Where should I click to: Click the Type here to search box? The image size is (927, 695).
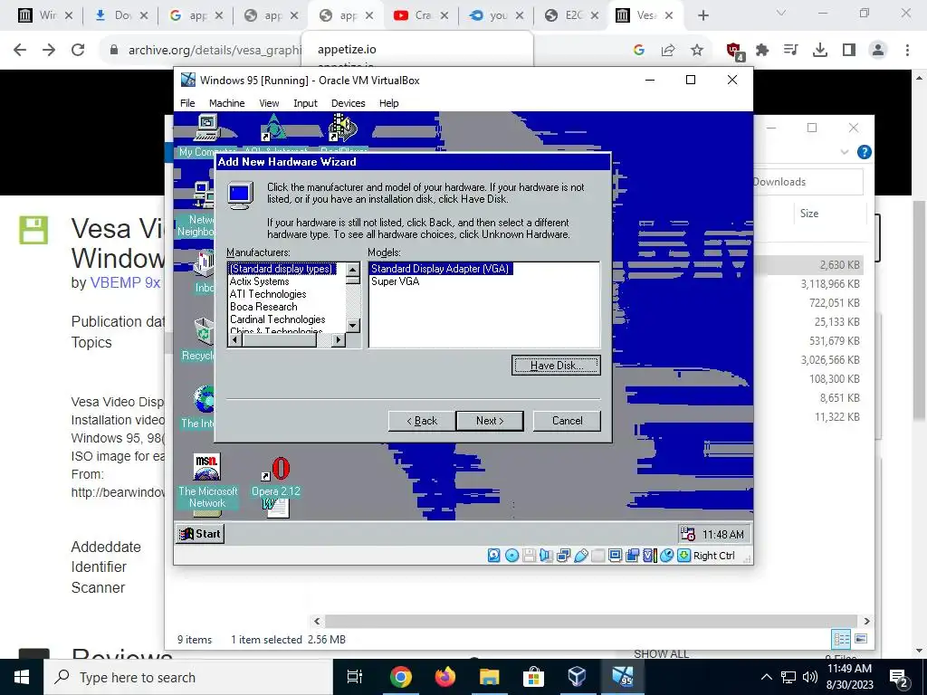click(188, 677)
